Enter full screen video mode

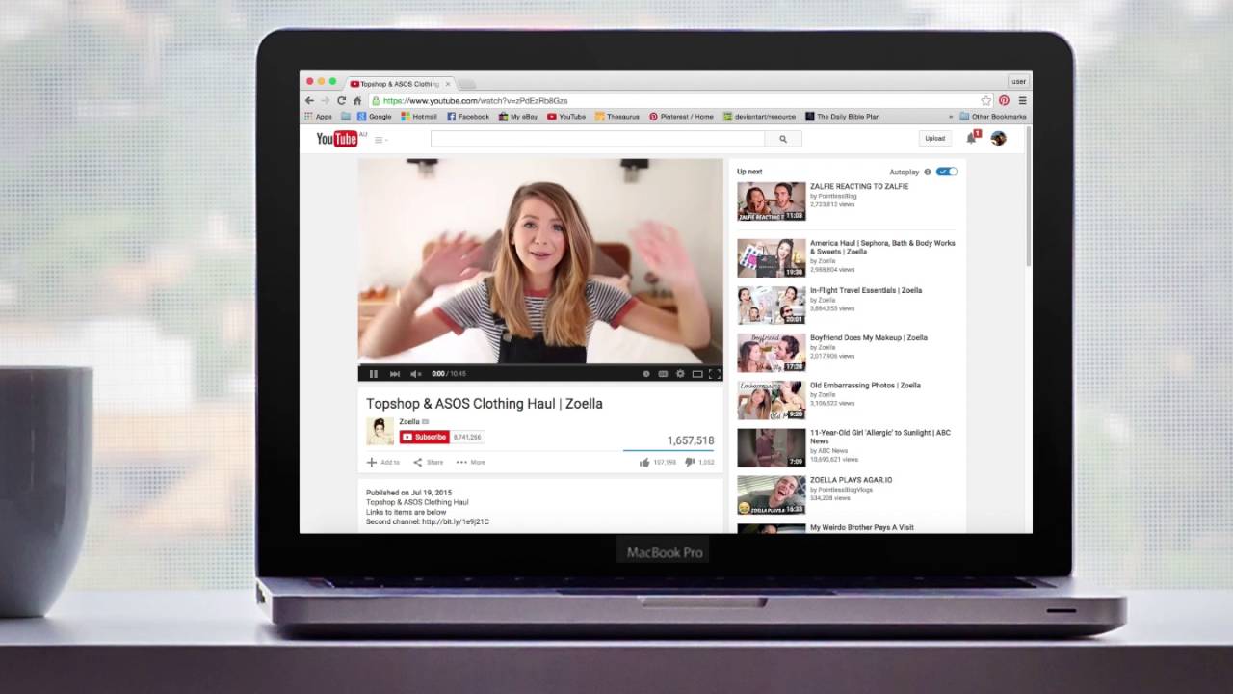715,374
